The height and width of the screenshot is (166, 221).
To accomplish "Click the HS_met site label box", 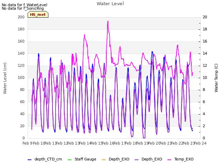I will coord(38,15).
